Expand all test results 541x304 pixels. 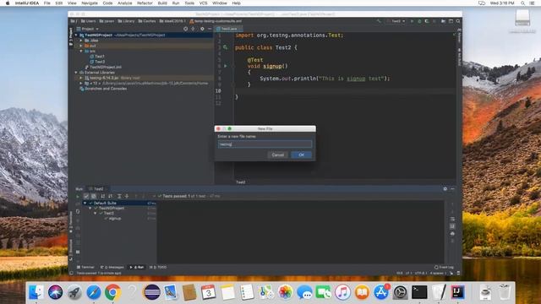[x=119, y=196]
